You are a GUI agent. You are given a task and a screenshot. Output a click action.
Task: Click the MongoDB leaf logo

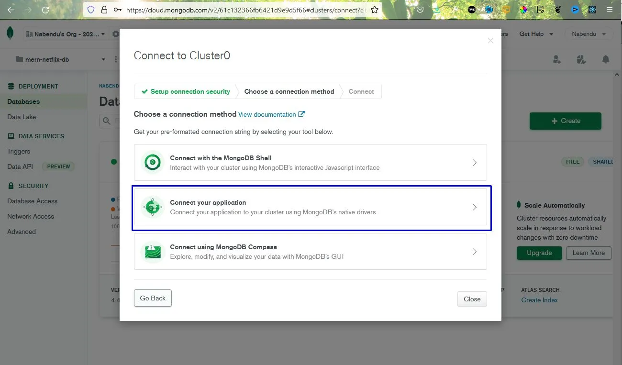coord(10,34)
